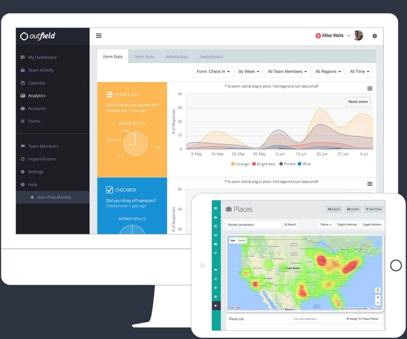The image size is (407, 339).
Task: Open Accounts in the sidebar
Action: click(x=53, y=108)
